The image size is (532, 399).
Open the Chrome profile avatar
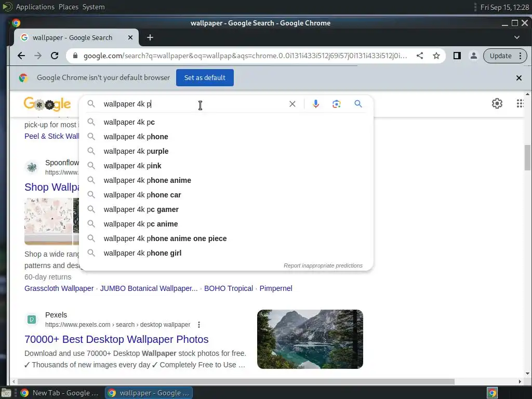[x=474, y=56]
